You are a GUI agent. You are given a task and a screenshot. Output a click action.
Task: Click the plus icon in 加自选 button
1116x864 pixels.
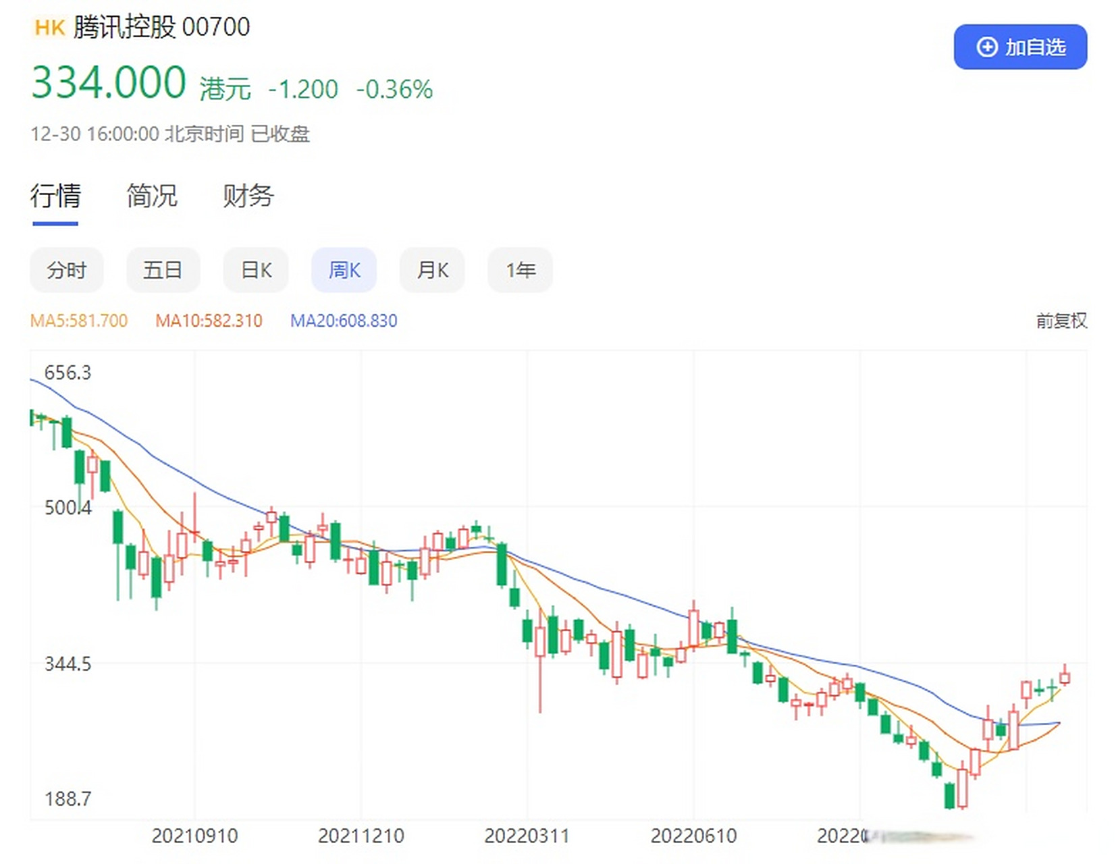[986, 47]
